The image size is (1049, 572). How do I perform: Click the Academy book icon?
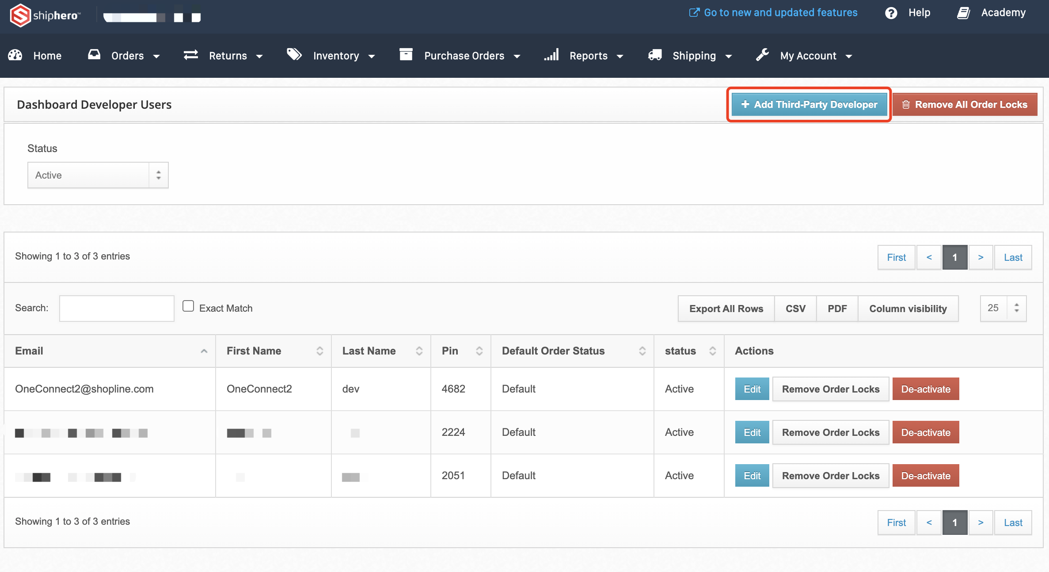[x=964, y=13]
